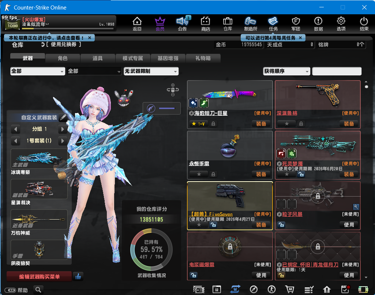375x295 pixels.
Task: Switch to the 模式专属 tab
Action: tap(133, 58)
